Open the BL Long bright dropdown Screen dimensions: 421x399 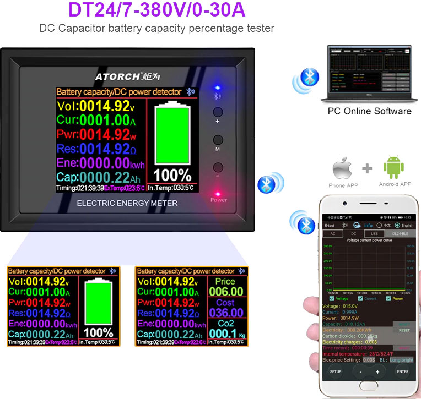pyautogui.click(x=401, y=360)
